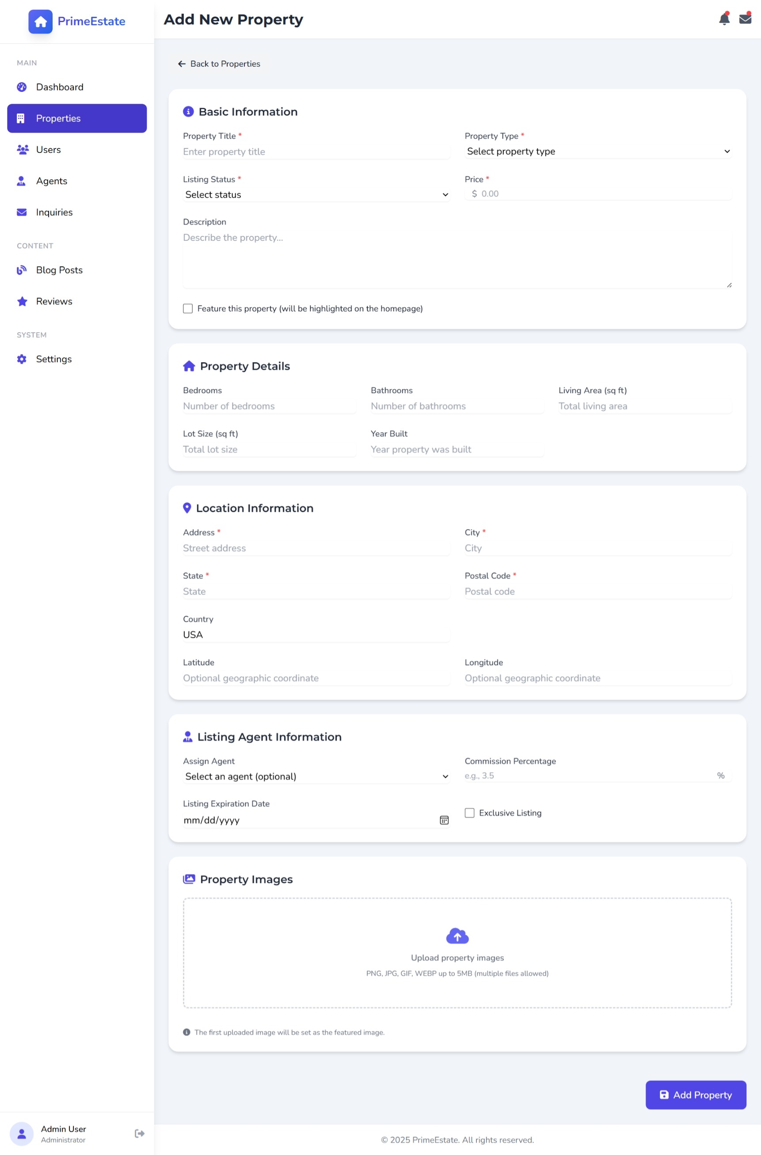Open Blog Posts from the sidebar

(59, 270)
